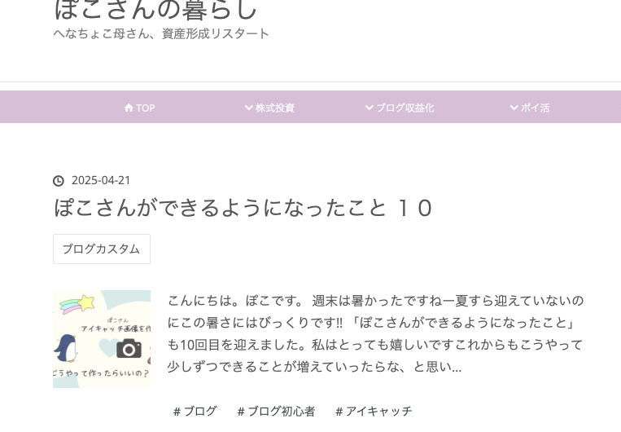Open the TOP menu item

click(x=146, y=108)
